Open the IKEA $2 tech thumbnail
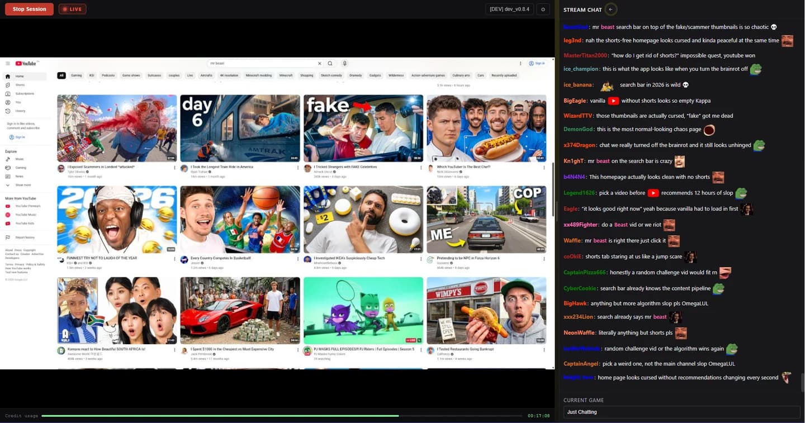Image resolution: width=805 pixels, height=423 pixels. tap(363, 219)
